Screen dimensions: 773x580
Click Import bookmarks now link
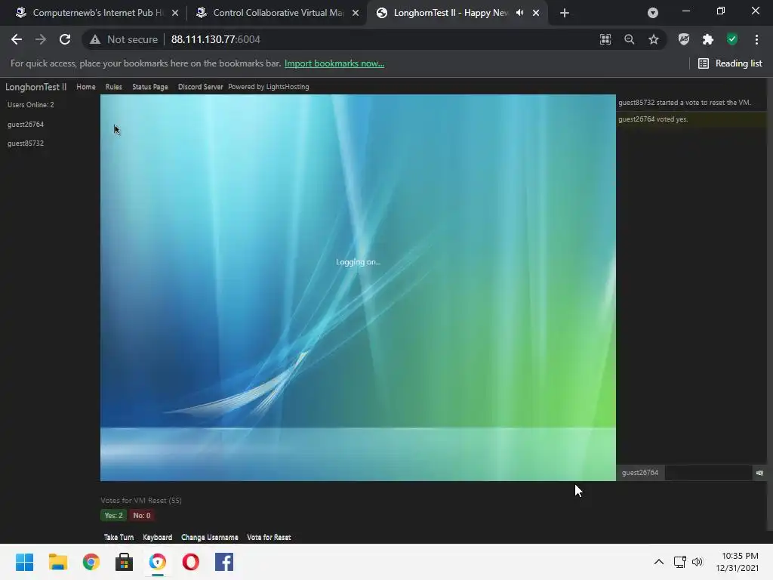point(334,63)
